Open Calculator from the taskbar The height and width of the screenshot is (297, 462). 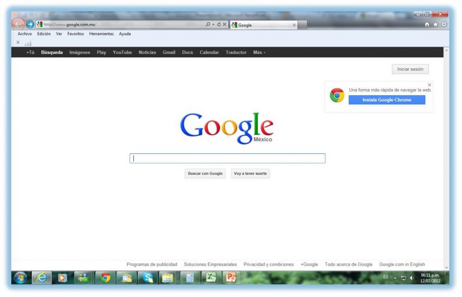click(x=190, y=278)
